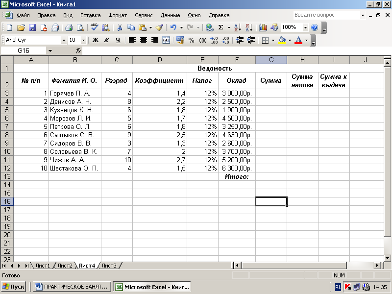Viewport: 392px width, 294px height.
Task: Open the undo history dropdown arrow
Action: [x=181, y=27]
